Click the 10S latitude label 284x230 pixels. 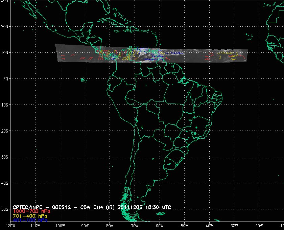(x=4, y=105)
